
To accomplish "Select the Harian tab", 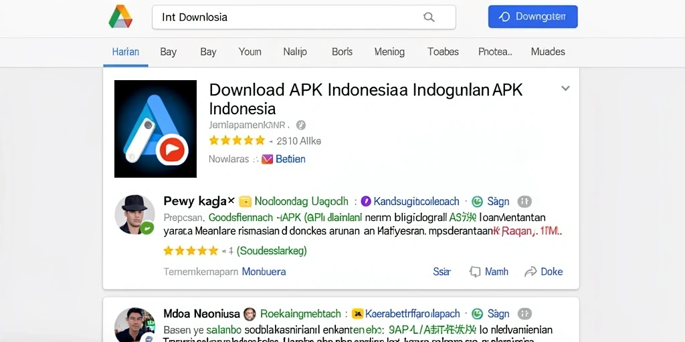I will coord(125,52).
